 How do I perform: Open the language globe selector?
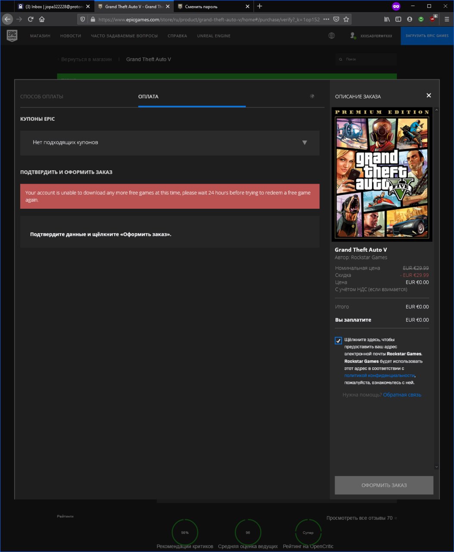(x=332, y=36)
